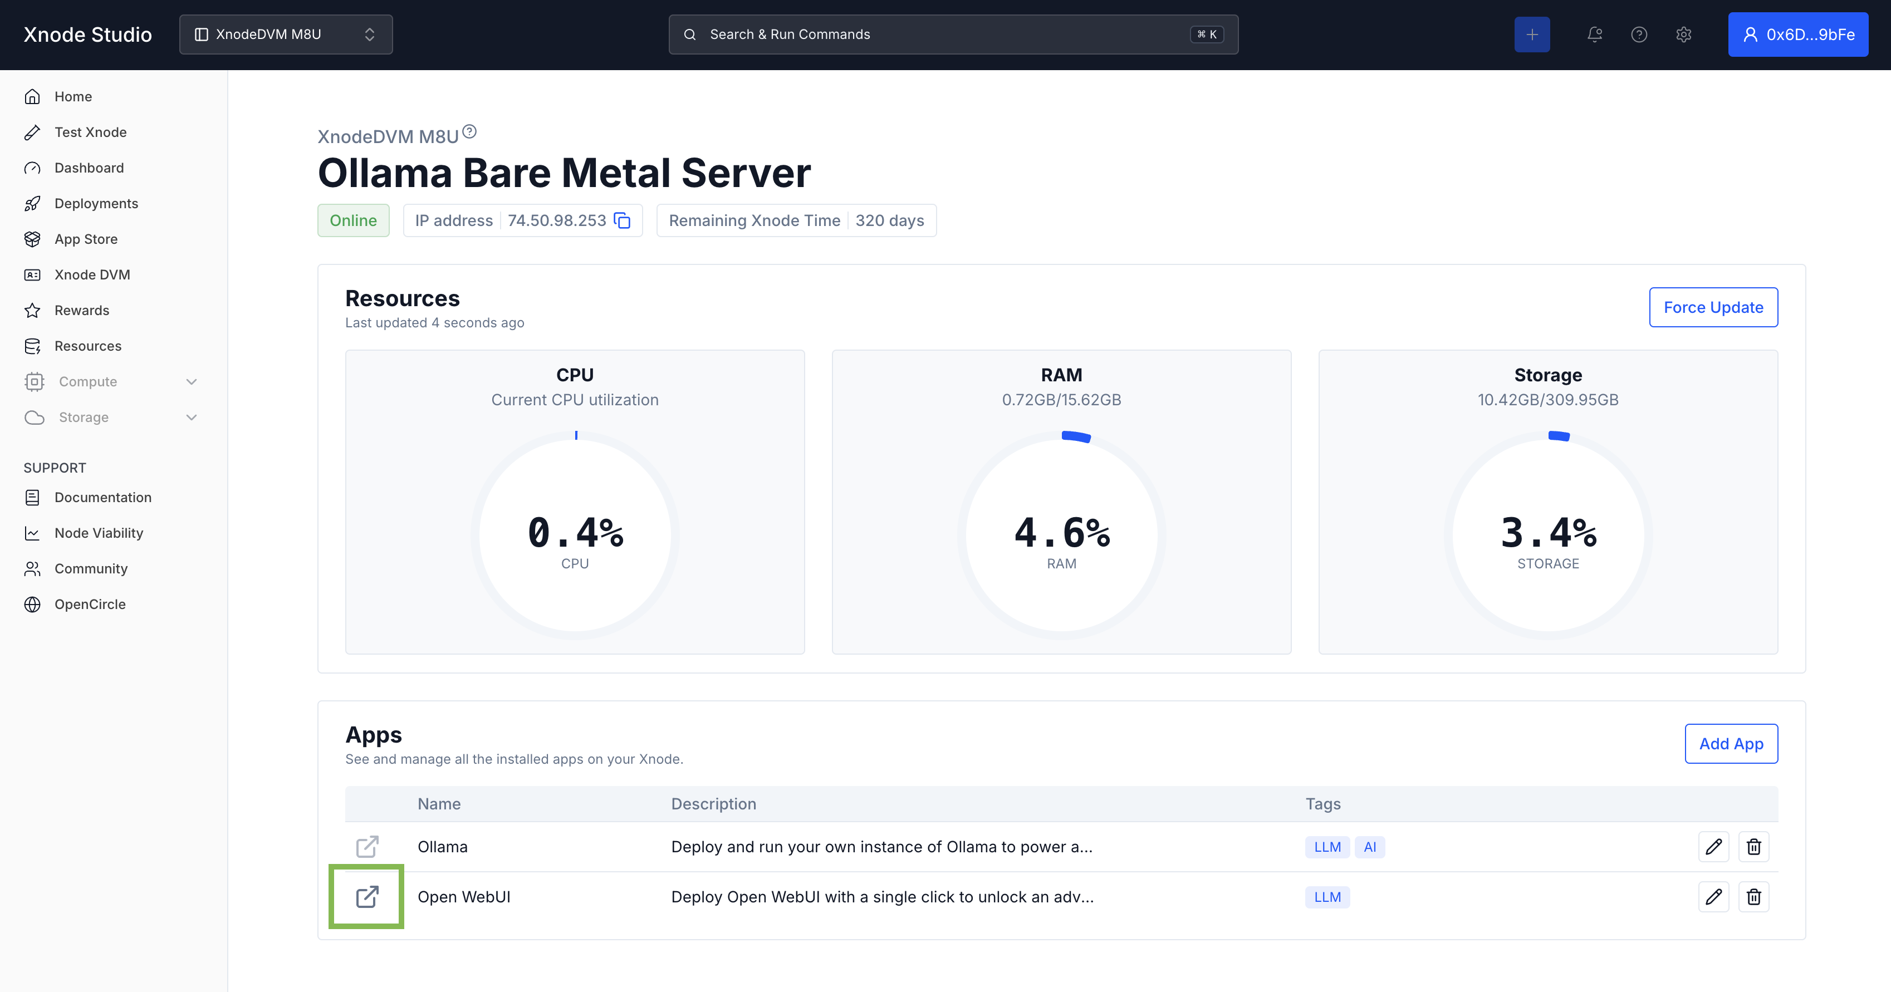1891x992 pixels.
Task: Open Ollama app external link icon
Action: tap(367, 847)
